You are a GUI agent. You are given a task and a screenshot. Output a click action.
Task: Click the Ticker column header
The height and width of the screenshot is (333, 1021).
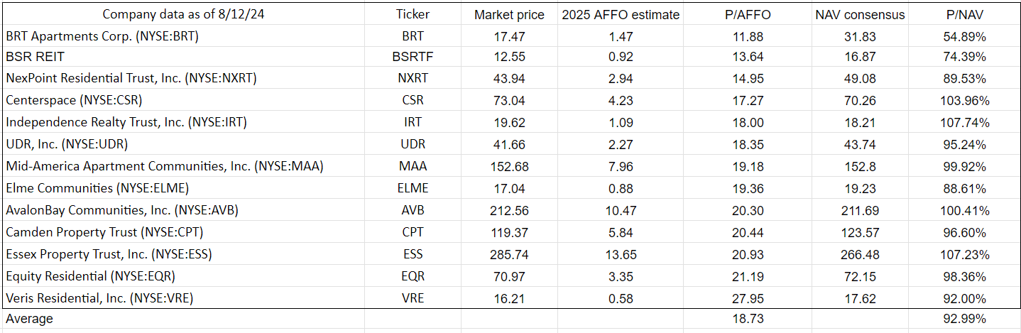click(x=413, y=14)
